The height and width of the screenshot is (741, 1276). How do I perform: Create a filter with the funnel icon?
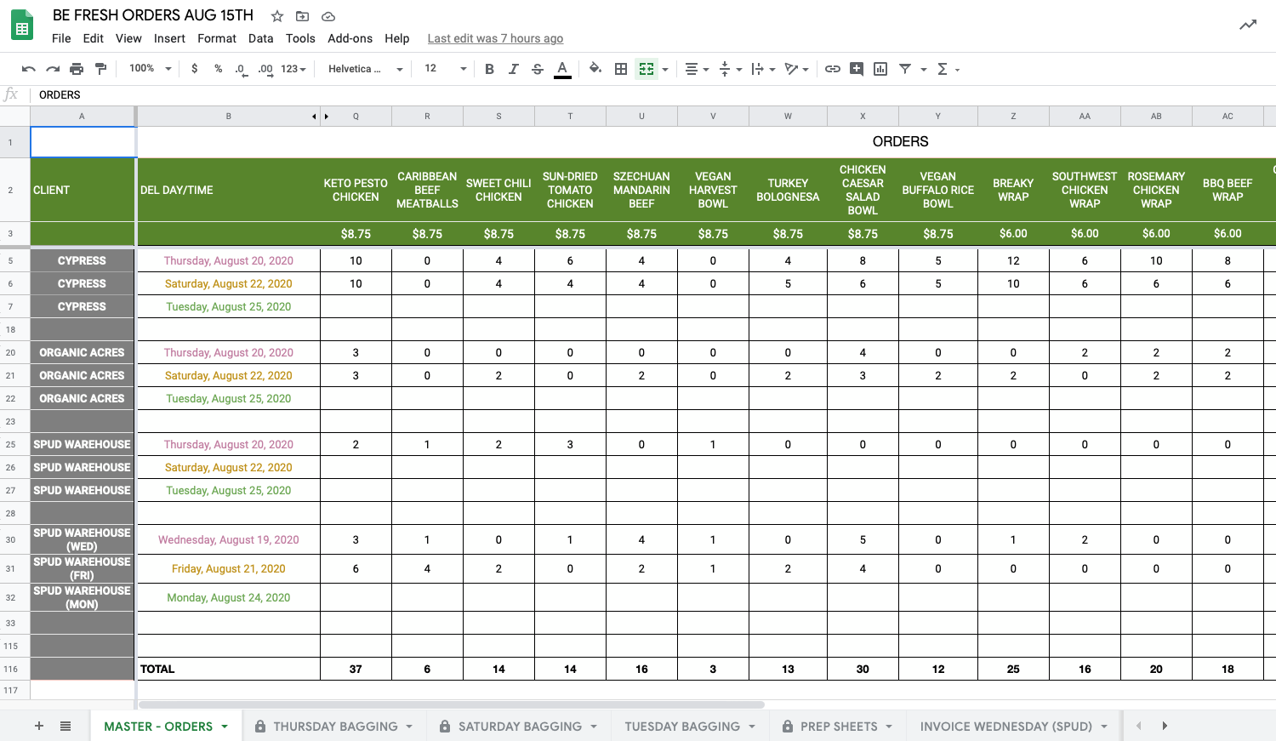pos(905,69)
